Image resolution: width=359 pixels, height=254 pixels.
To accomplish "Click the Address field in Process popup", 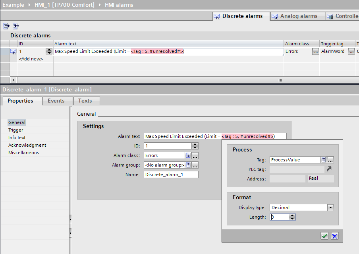I will 288,179.
